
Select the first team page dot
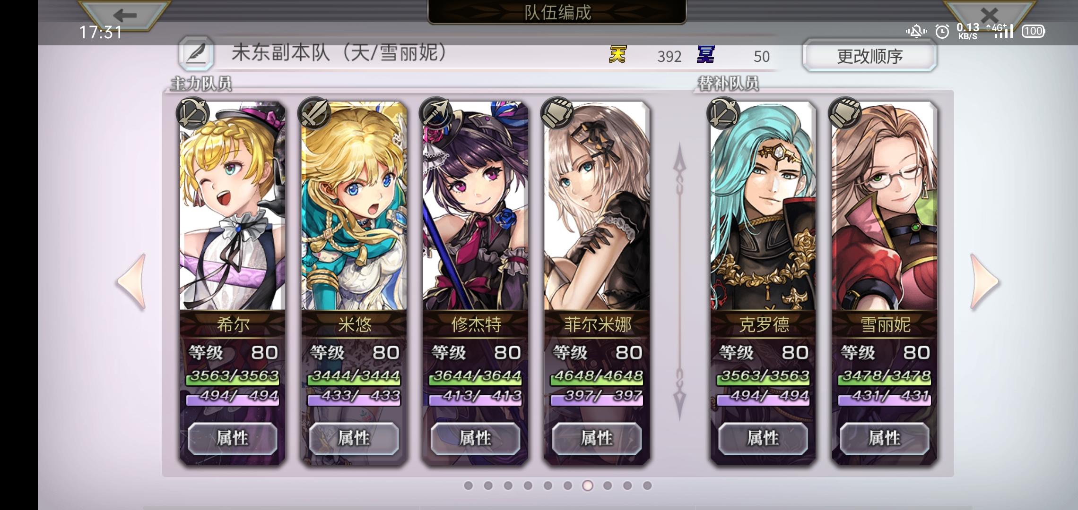pos(469,485)
